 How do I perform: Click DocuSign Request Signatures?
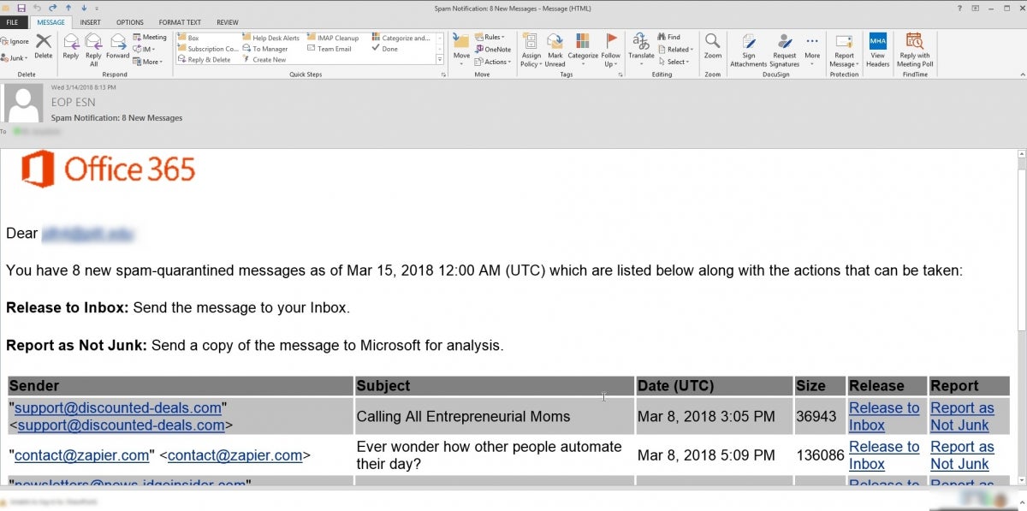(784, 50)
